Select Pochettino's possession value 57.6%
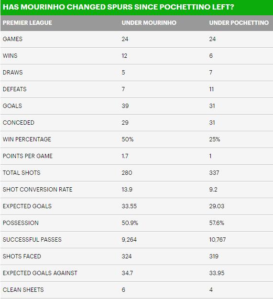The height and width of the screenshot is (299, 273). click(x=217, y=223)
